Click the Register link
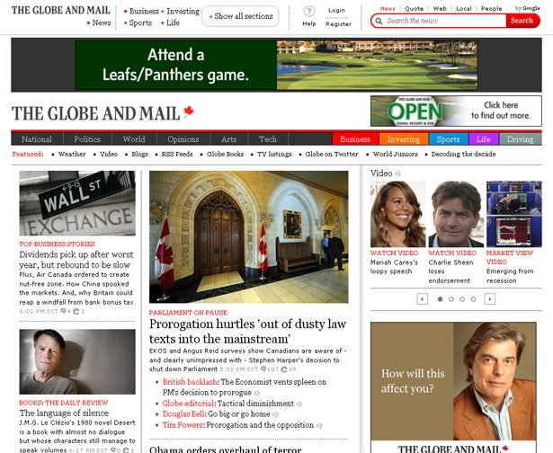The width and height of the screenshot is (553, 453). (x=338, y=24)
